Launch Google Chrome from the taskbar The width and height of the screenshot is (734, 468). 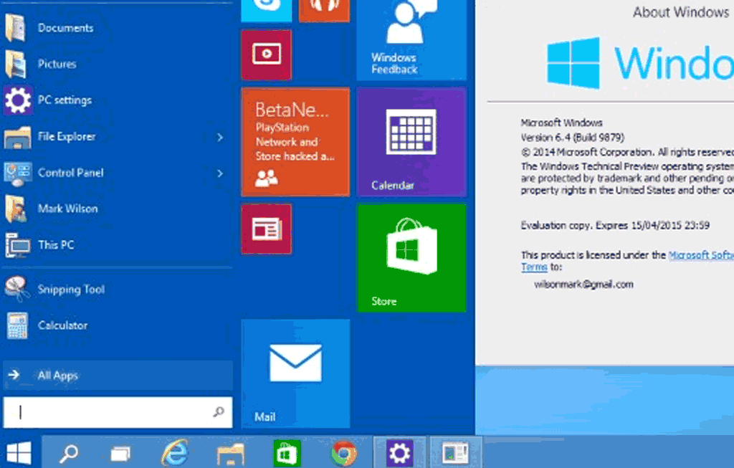point(343,453)
